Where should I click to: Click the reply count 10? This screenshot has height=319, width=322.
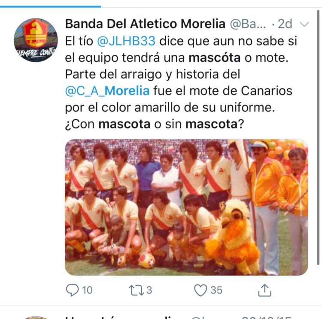pos(87,290)
